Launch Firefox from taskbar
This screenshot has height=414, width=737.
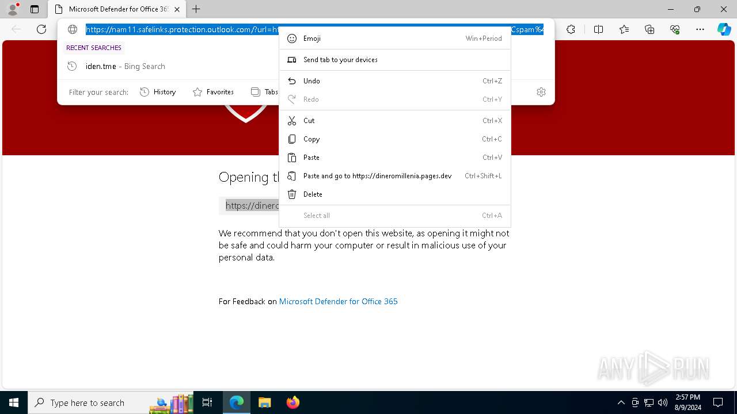tap(292, 402)
